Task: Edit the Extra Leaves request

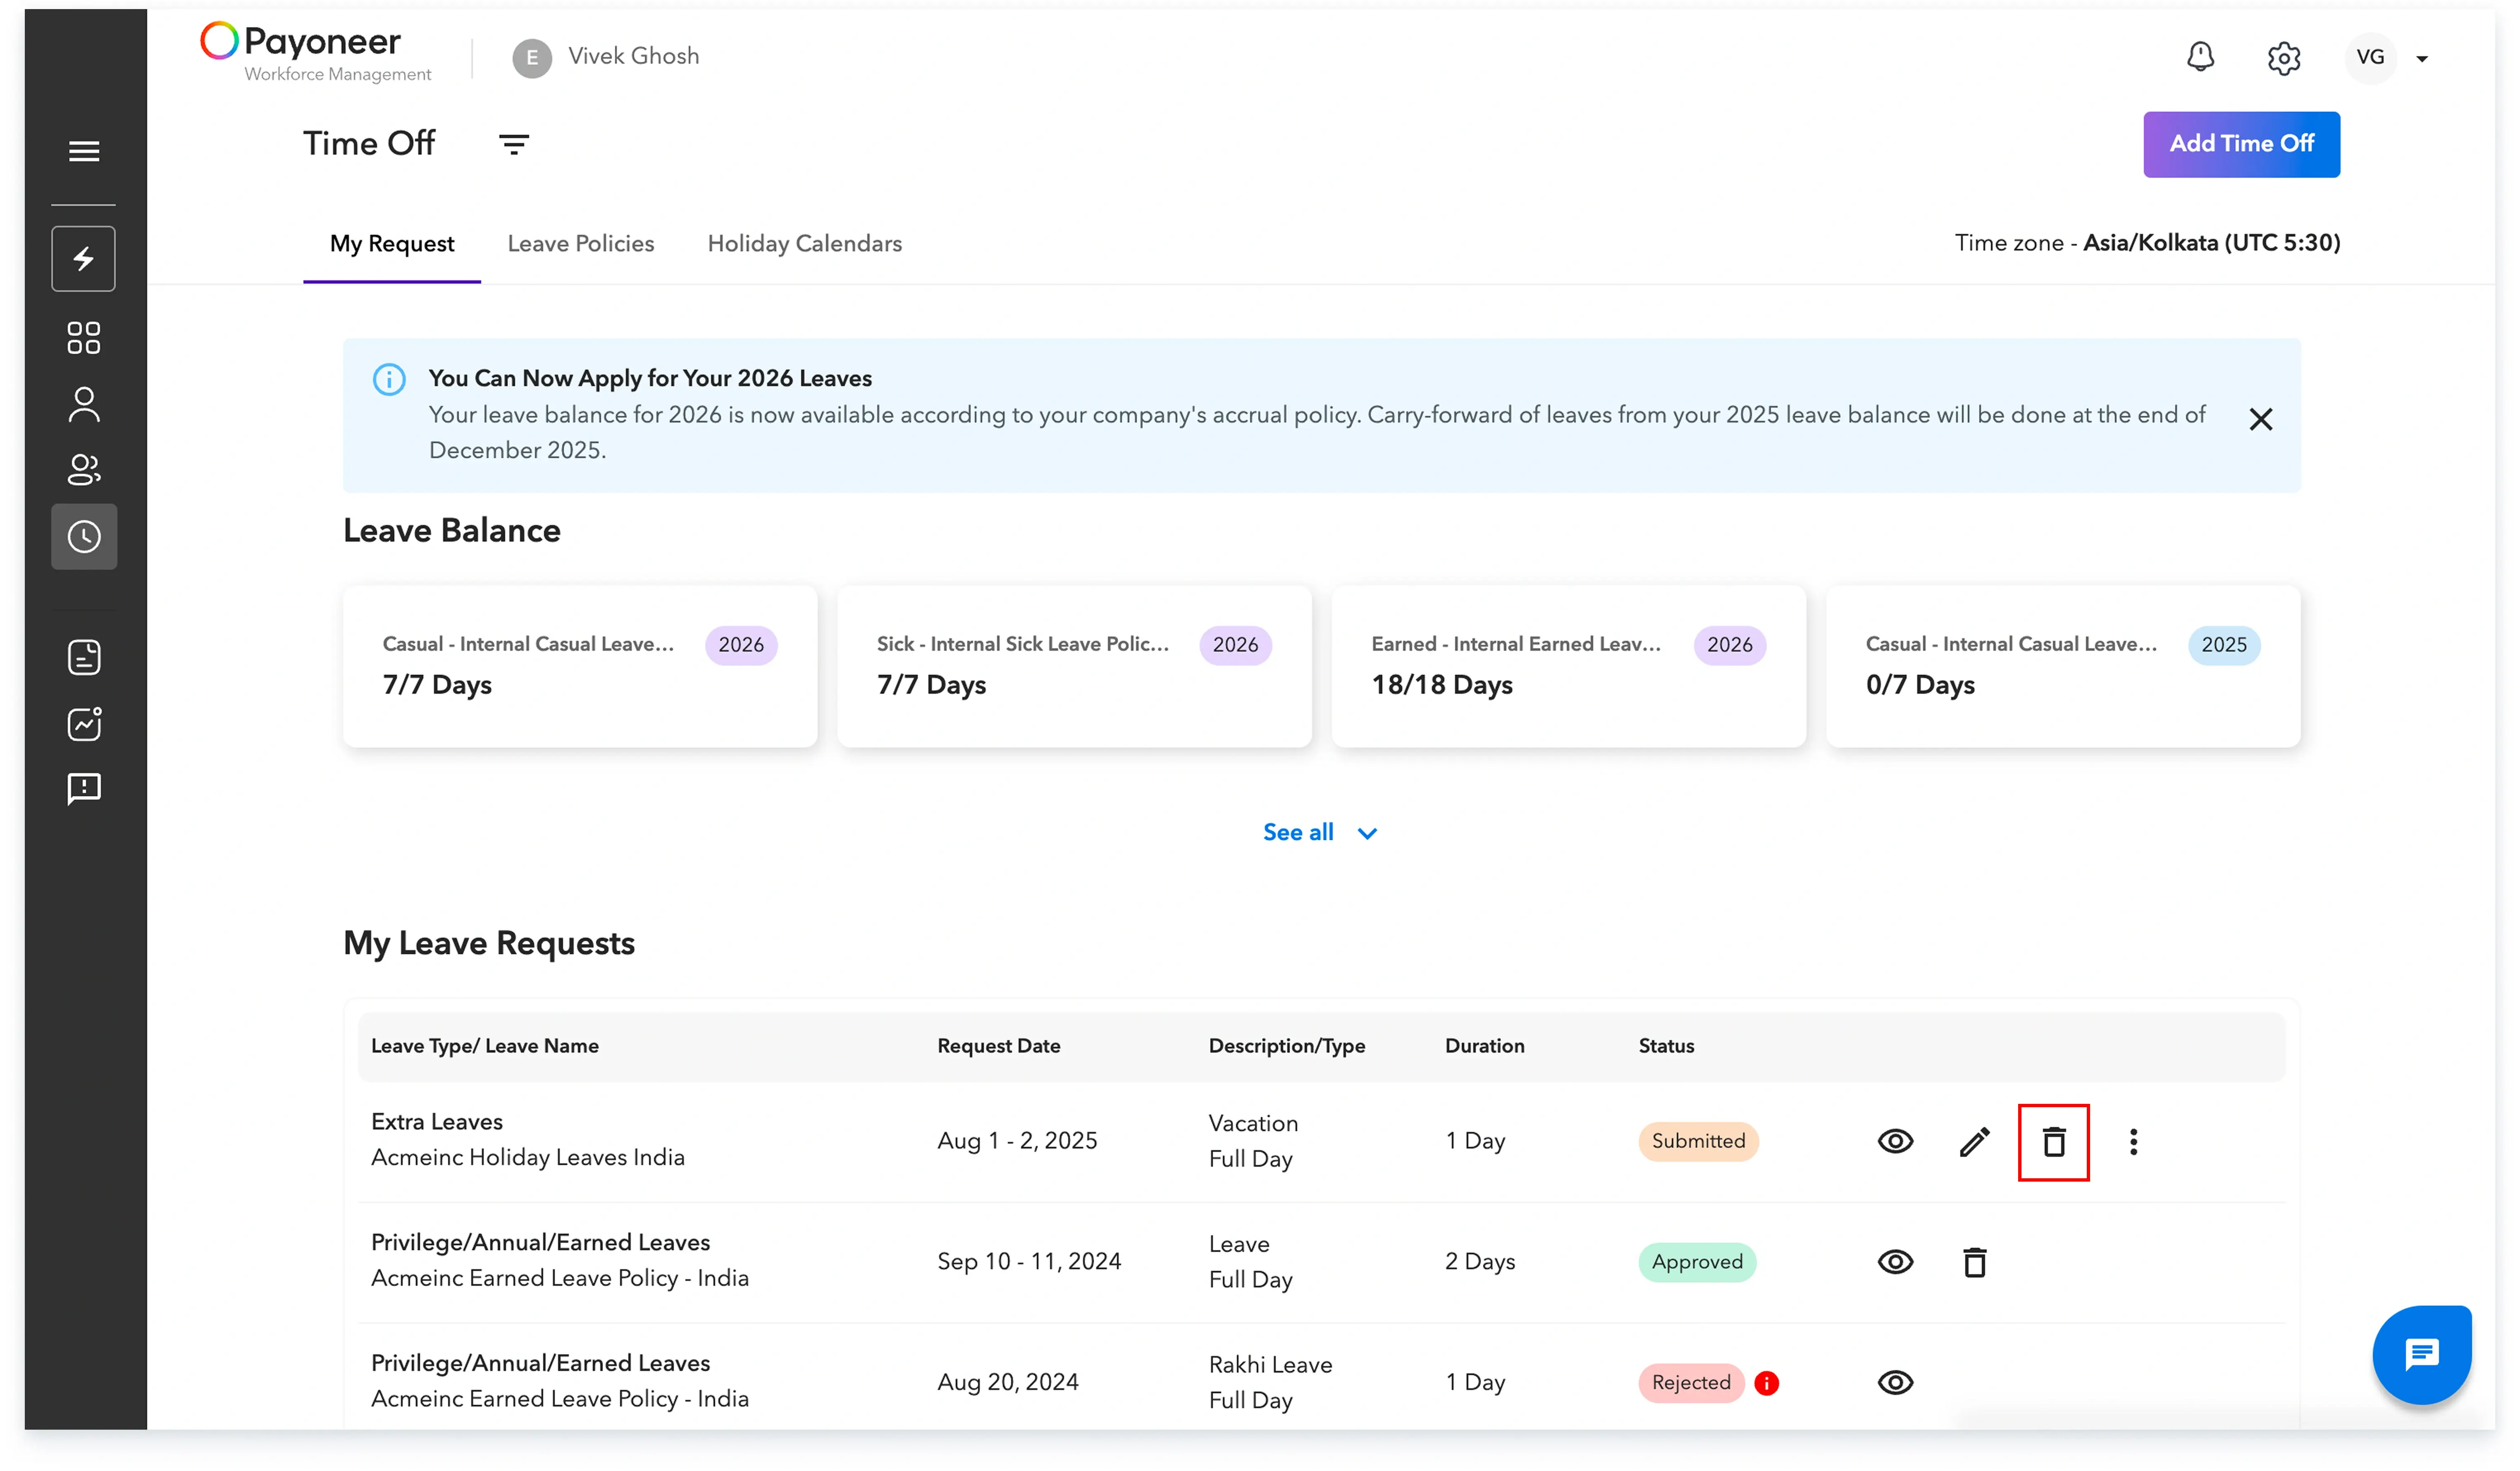Action: tap(1974, 1141)
